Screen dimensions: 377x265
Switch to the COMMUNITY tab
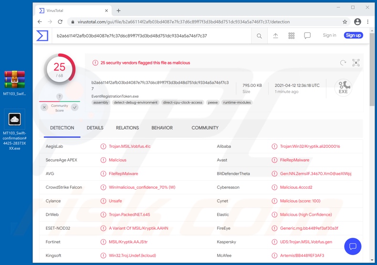(205, 128)
